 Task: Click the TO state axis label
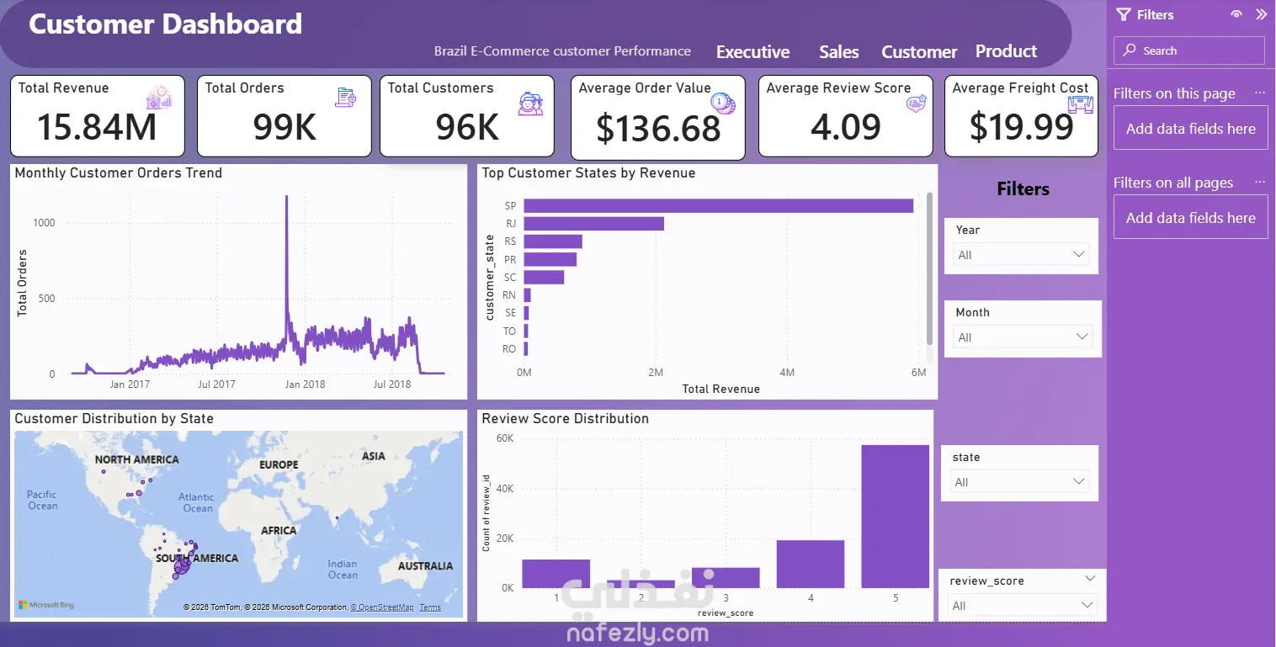click(x=508, y=331)
